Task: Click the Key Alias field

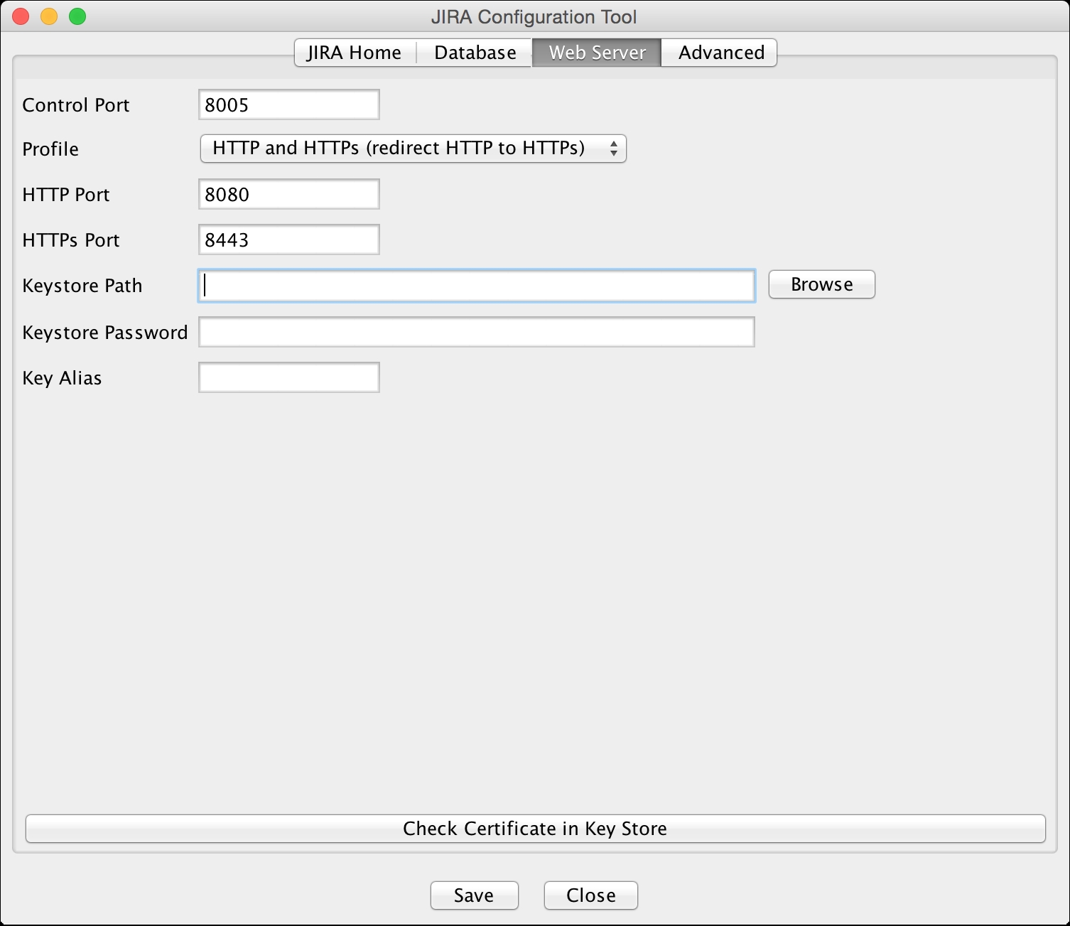Action: tap(289, 377)
